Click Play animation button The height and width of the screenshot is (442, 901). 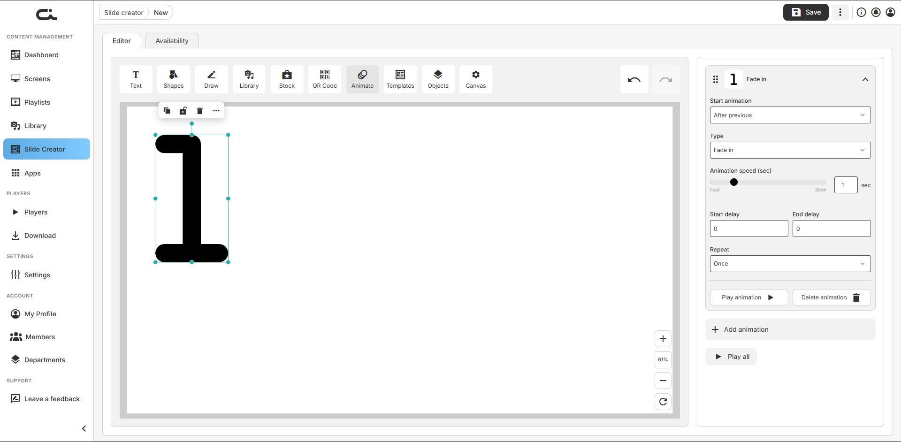[748, 297]
